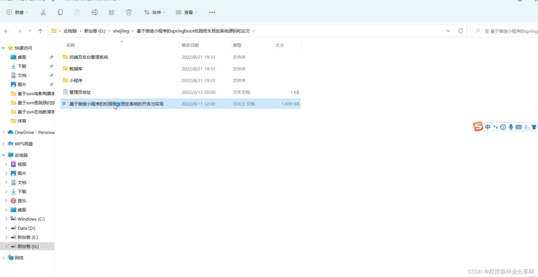538x277 pixels.
Task: Select the 小程序 folder
Action: click(181, 80)
